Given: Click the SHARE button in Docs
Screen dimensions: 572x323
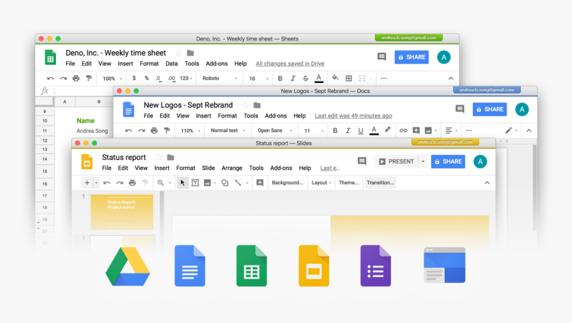Looking at the screenshot, I should click(x=489, y=109).
